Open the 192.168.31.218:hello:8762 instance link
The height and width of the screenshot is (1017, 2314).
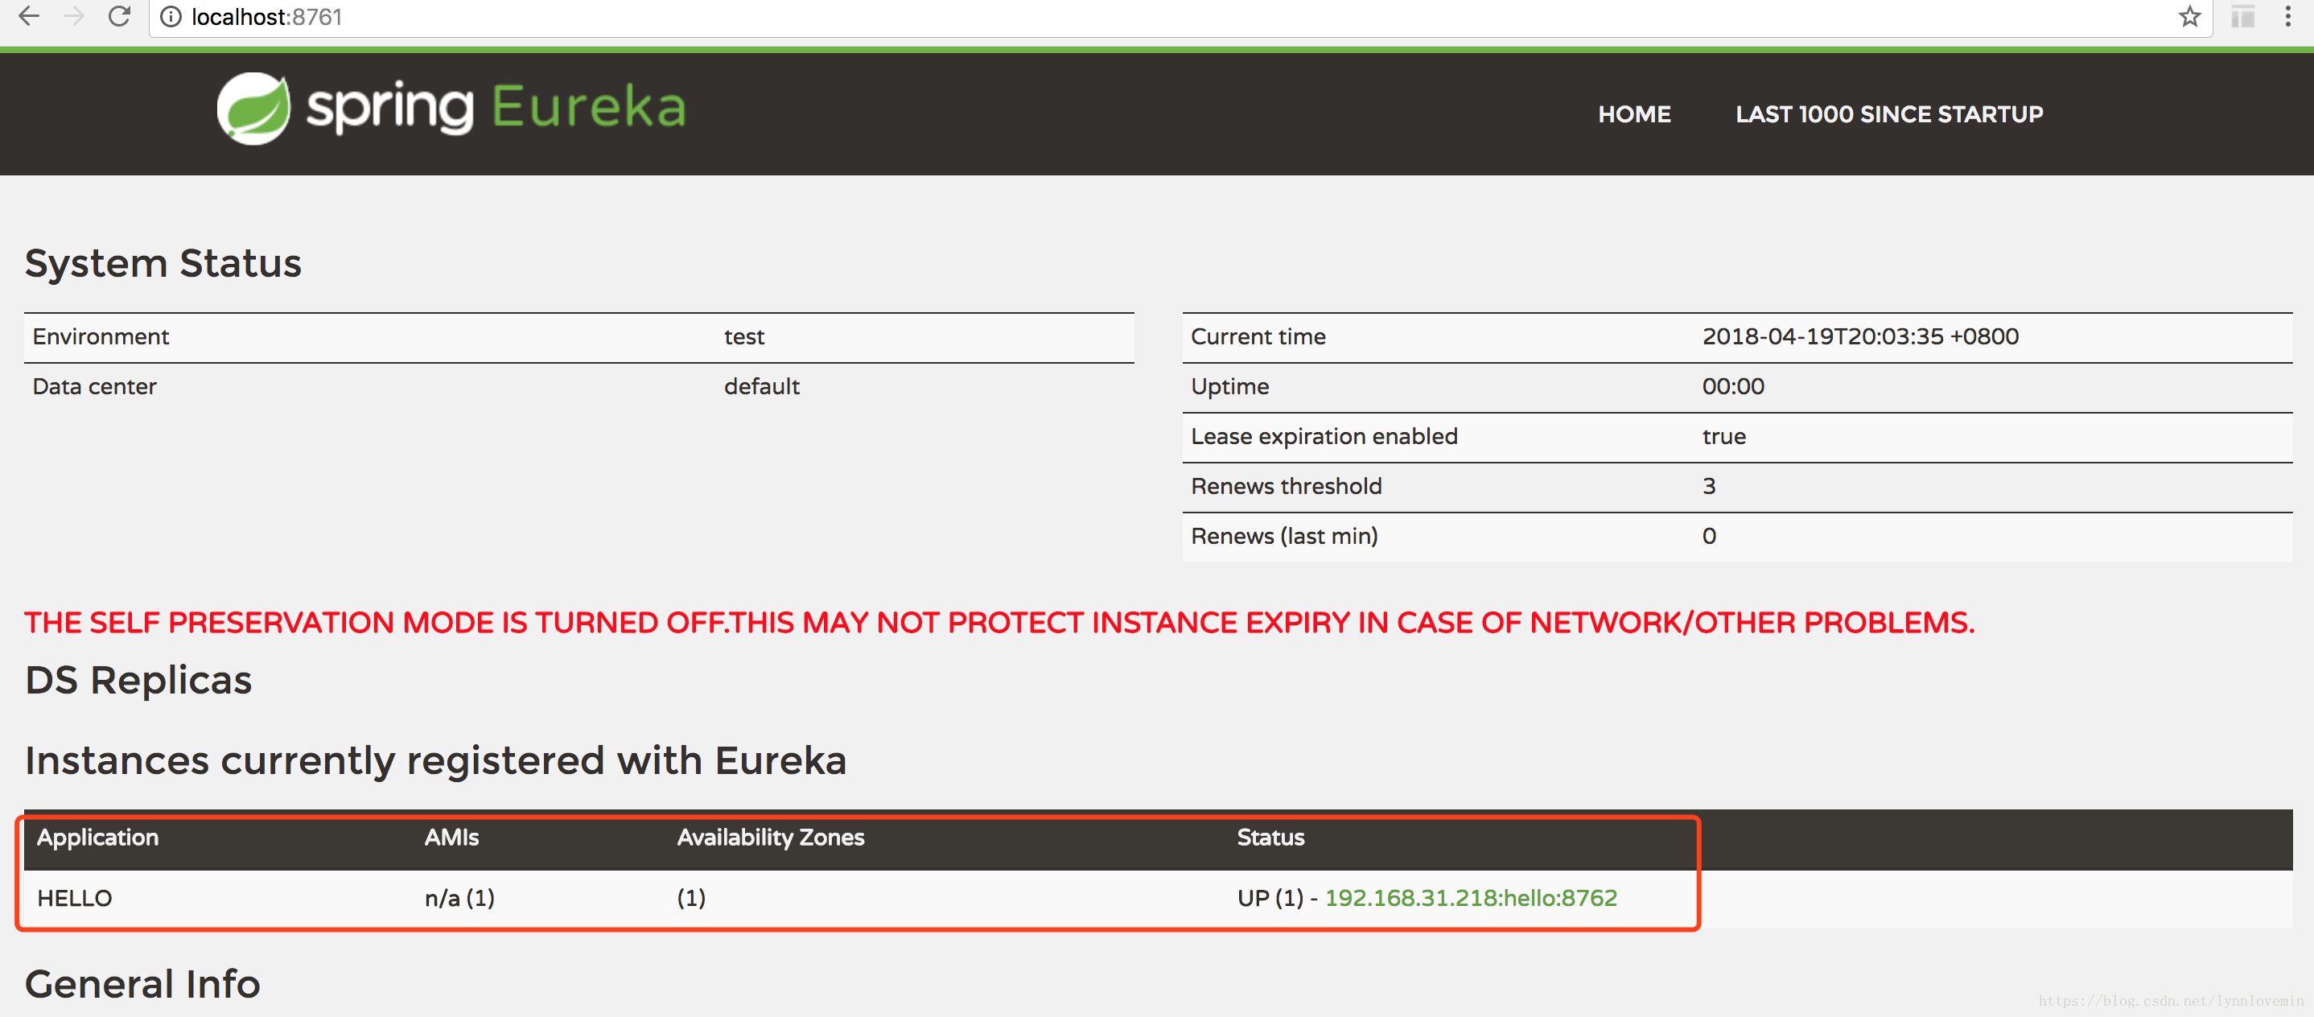click(1471, 897)
